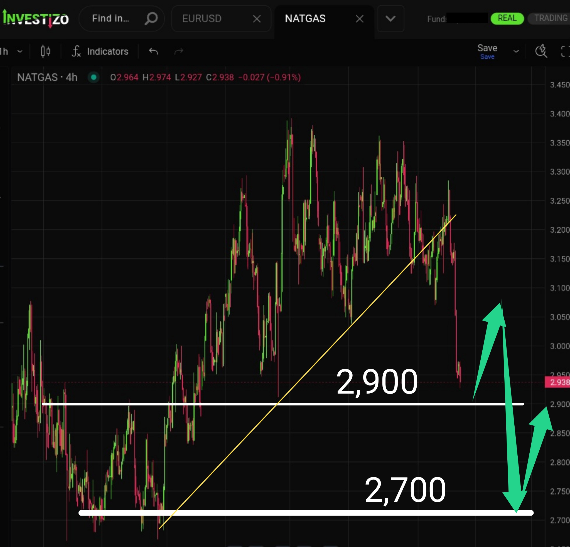This screenshot has width=570, height=547.
Task: Select the NATGAS tab
Action: tap(305, 19)
